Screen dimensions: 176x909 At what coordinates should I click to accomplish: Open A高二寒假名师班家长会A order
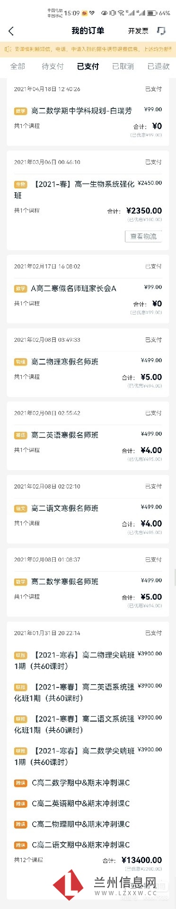(88, 289)
